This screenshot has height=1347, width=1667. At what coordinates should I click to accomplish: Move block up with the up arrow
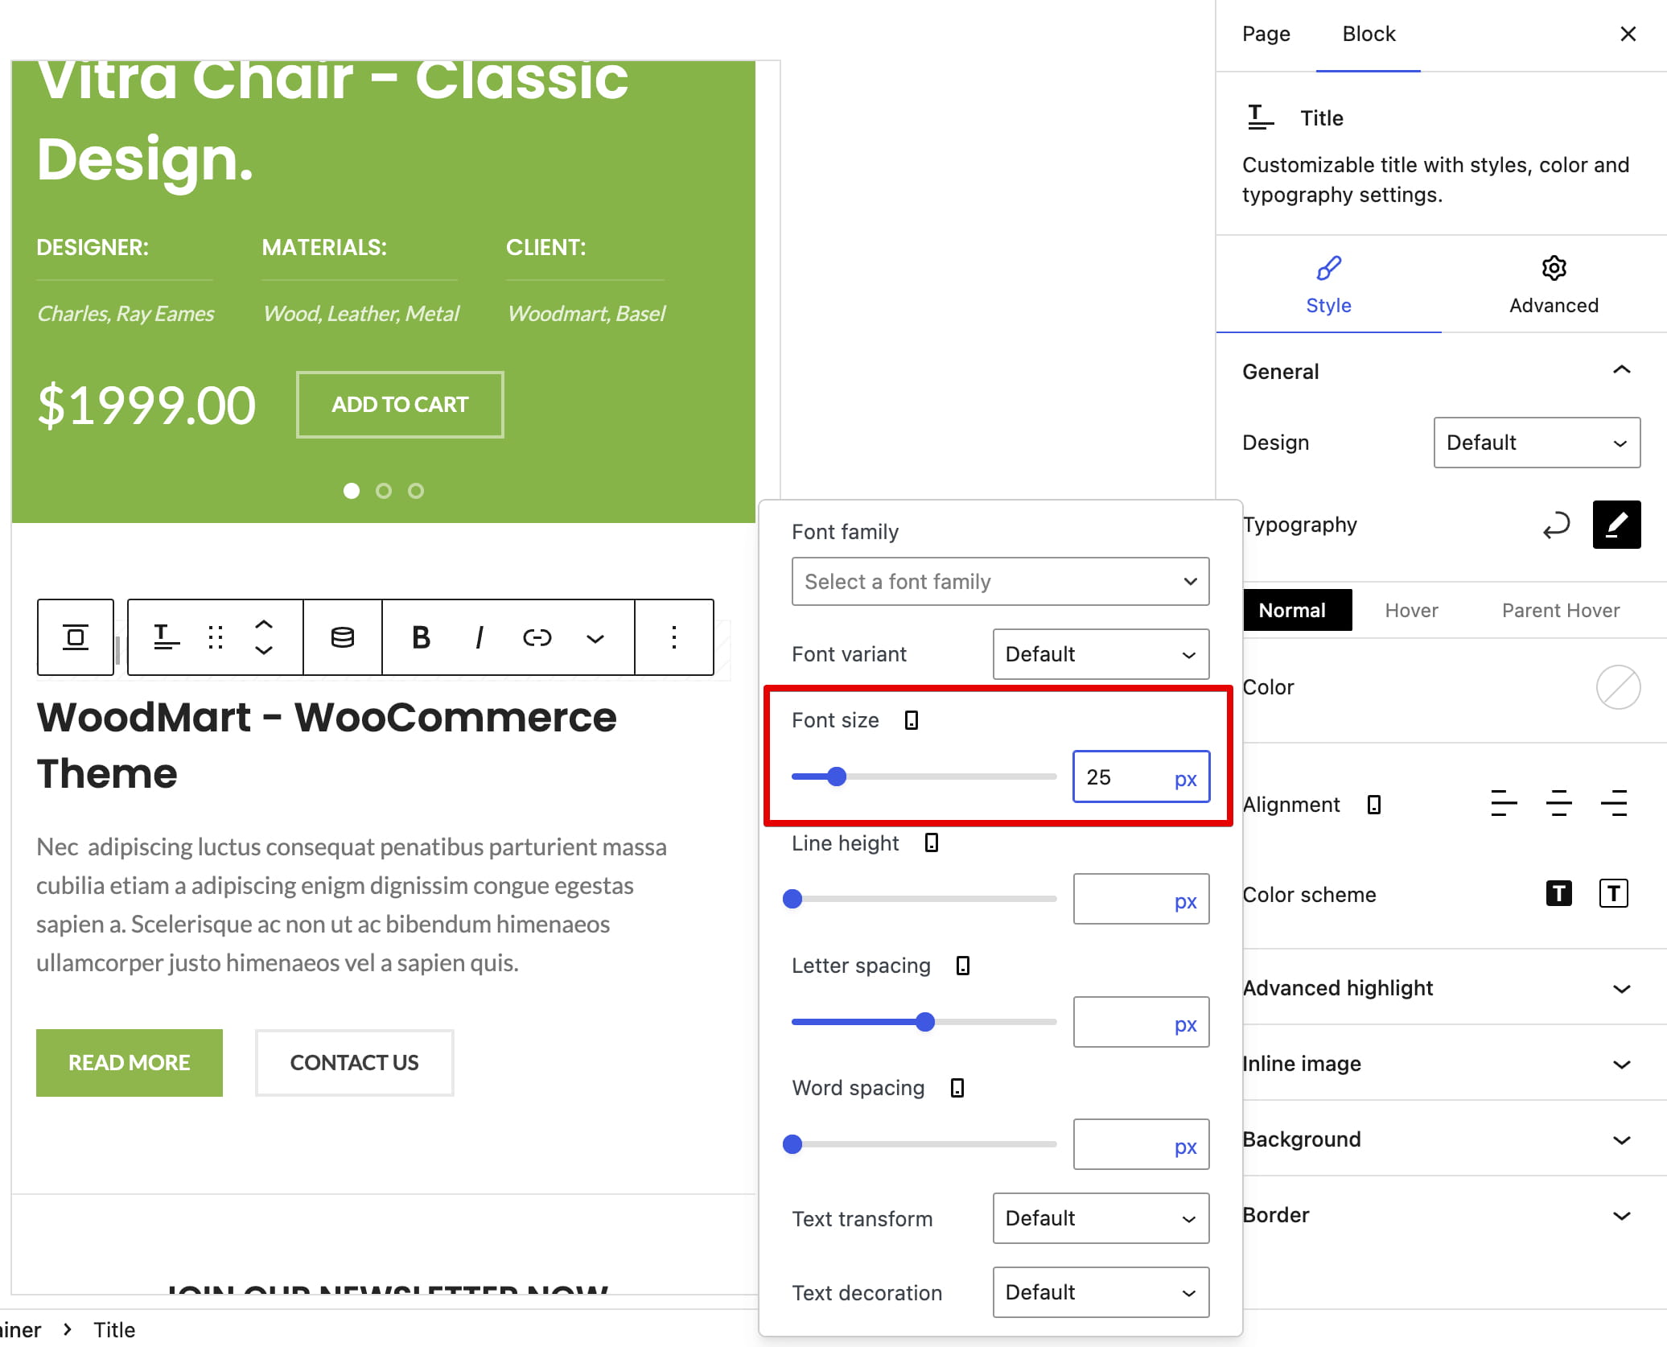click(x=264, y=624)
